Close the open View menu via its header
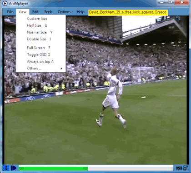Image resolution: width=191 pixels, height=173 pixels. click(x=22, y=12)
